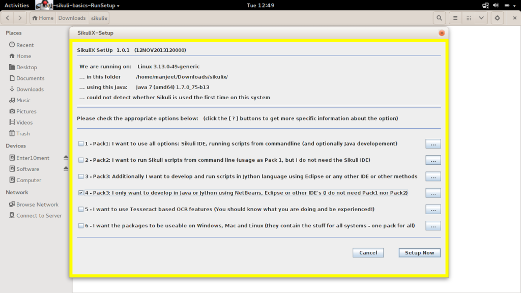Open Documents in Places sidebar
Image resolution: width=521 pixels, height=293 pixels.
(27, 78)
